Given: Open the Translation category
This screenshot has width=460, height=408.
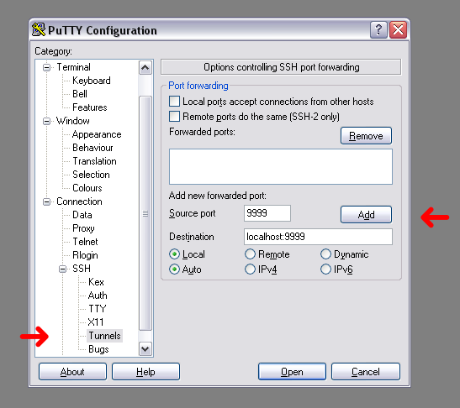Looking at the screenshot, I should point(94,161).
